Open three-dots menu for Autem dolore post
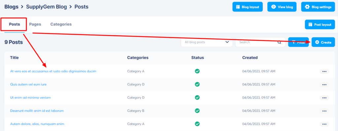The width and height of the screenshot is (338, 131). coord(324,124)
